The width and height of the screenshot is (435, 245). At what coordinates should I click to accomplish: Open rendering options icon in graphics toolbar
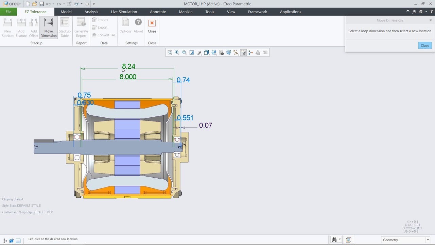tap(199, 52)
